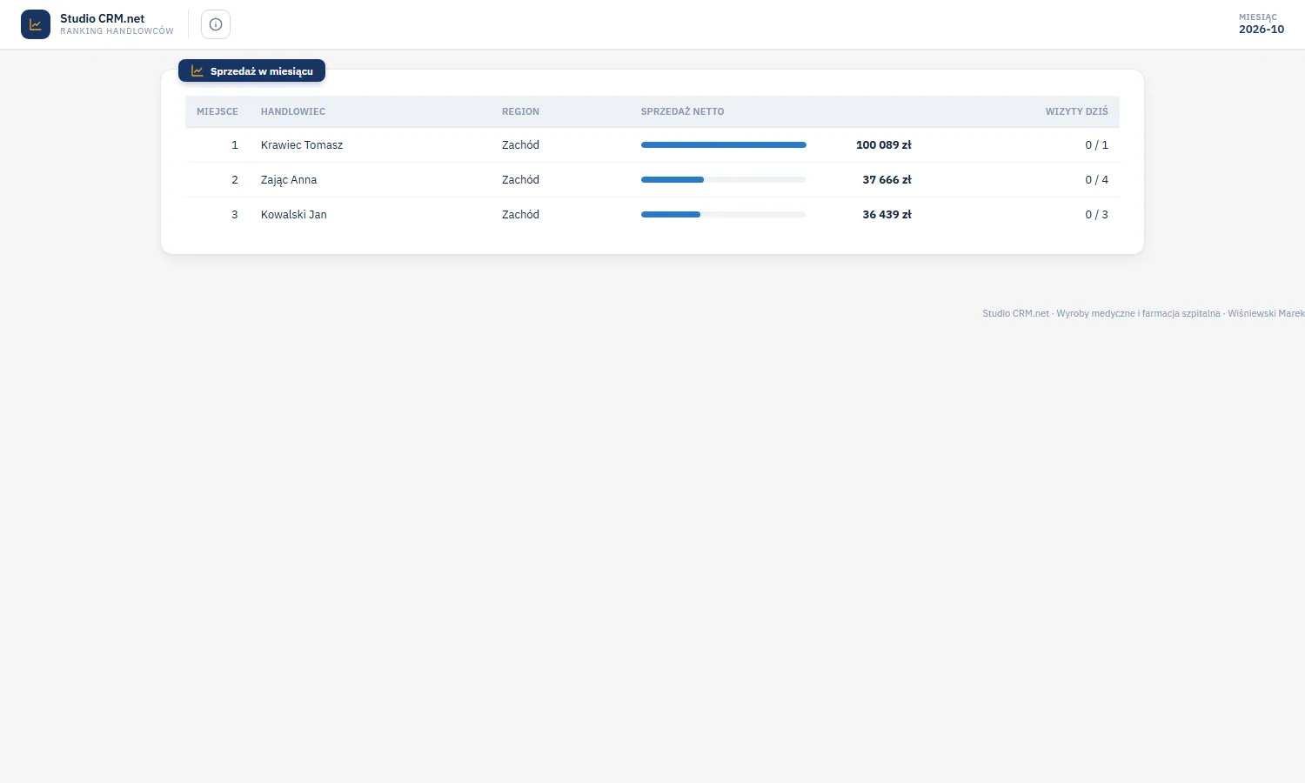1305x783 pixels.
Task: Click the chart icon in Sprzedaż w miesiącu badge
Action: (x=197, y=71)
